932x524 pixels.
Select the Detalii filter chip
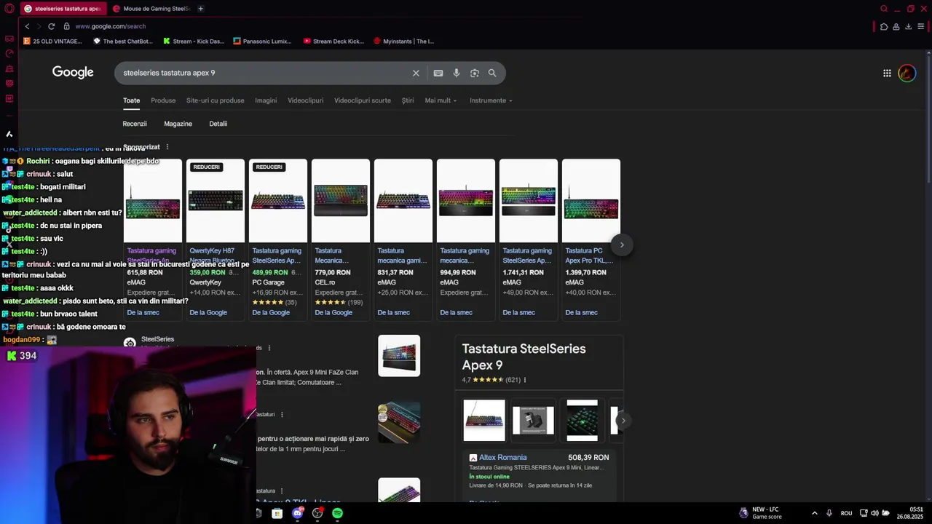[218, 124]
